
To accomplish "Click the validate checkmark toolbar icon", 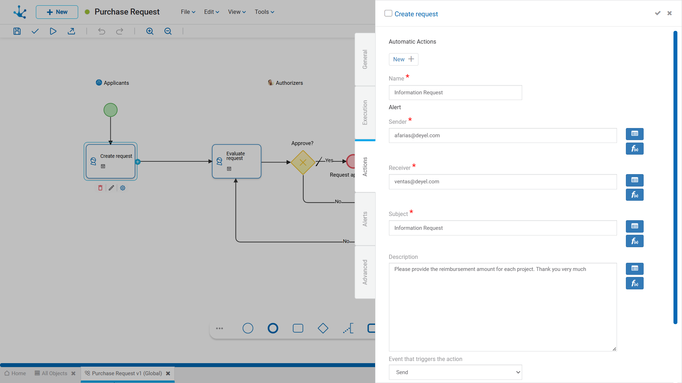I will coord(35,31).
